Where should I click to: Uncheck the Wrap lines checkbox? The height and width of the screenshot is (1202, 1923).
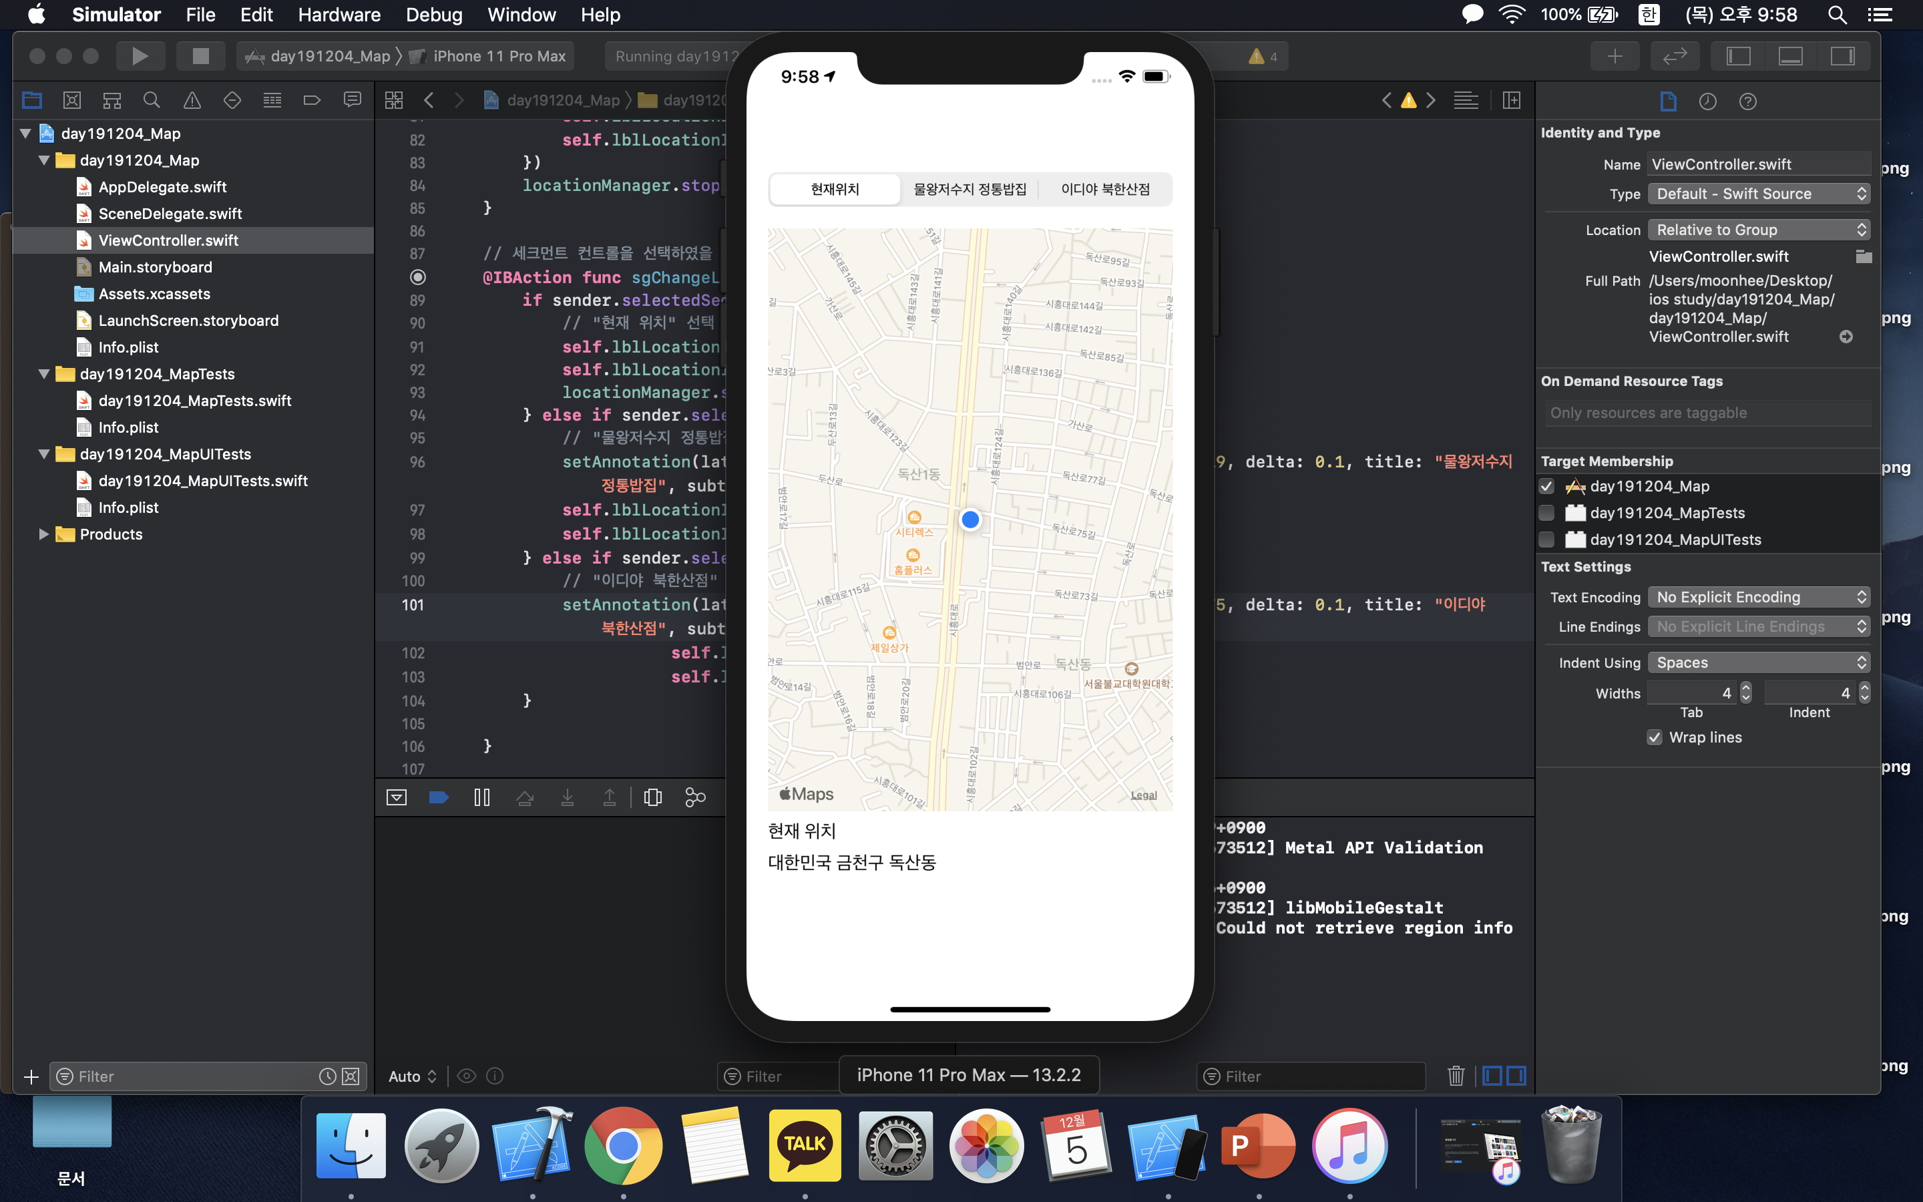click(1655, 737)
